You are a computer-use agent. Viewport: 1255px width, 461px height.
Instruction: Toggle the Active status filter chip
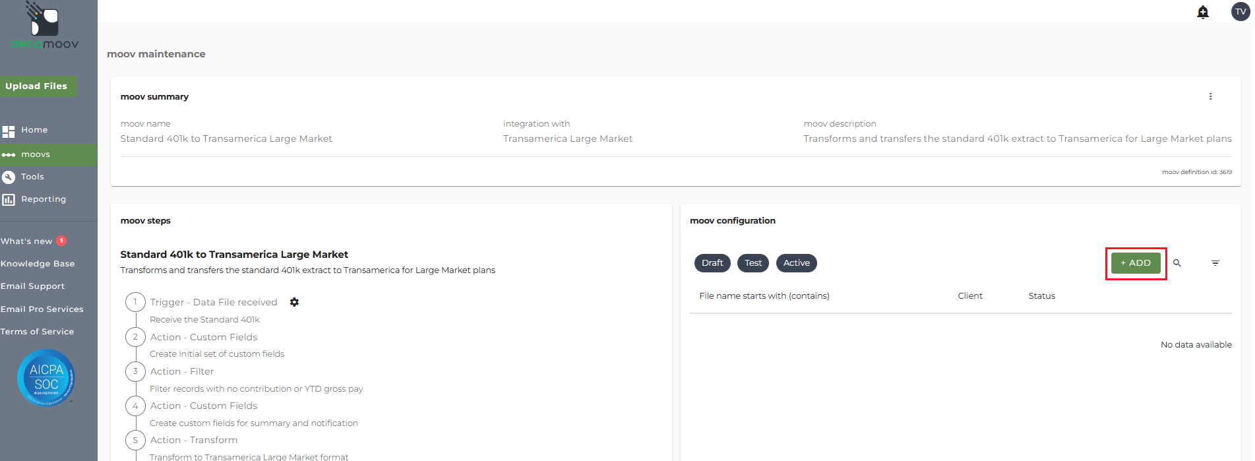(797, 263)
